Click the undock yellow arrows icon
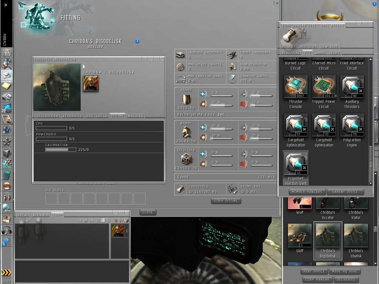The width and height of the screenshot is (379, 284). click(x=7, y=273)
